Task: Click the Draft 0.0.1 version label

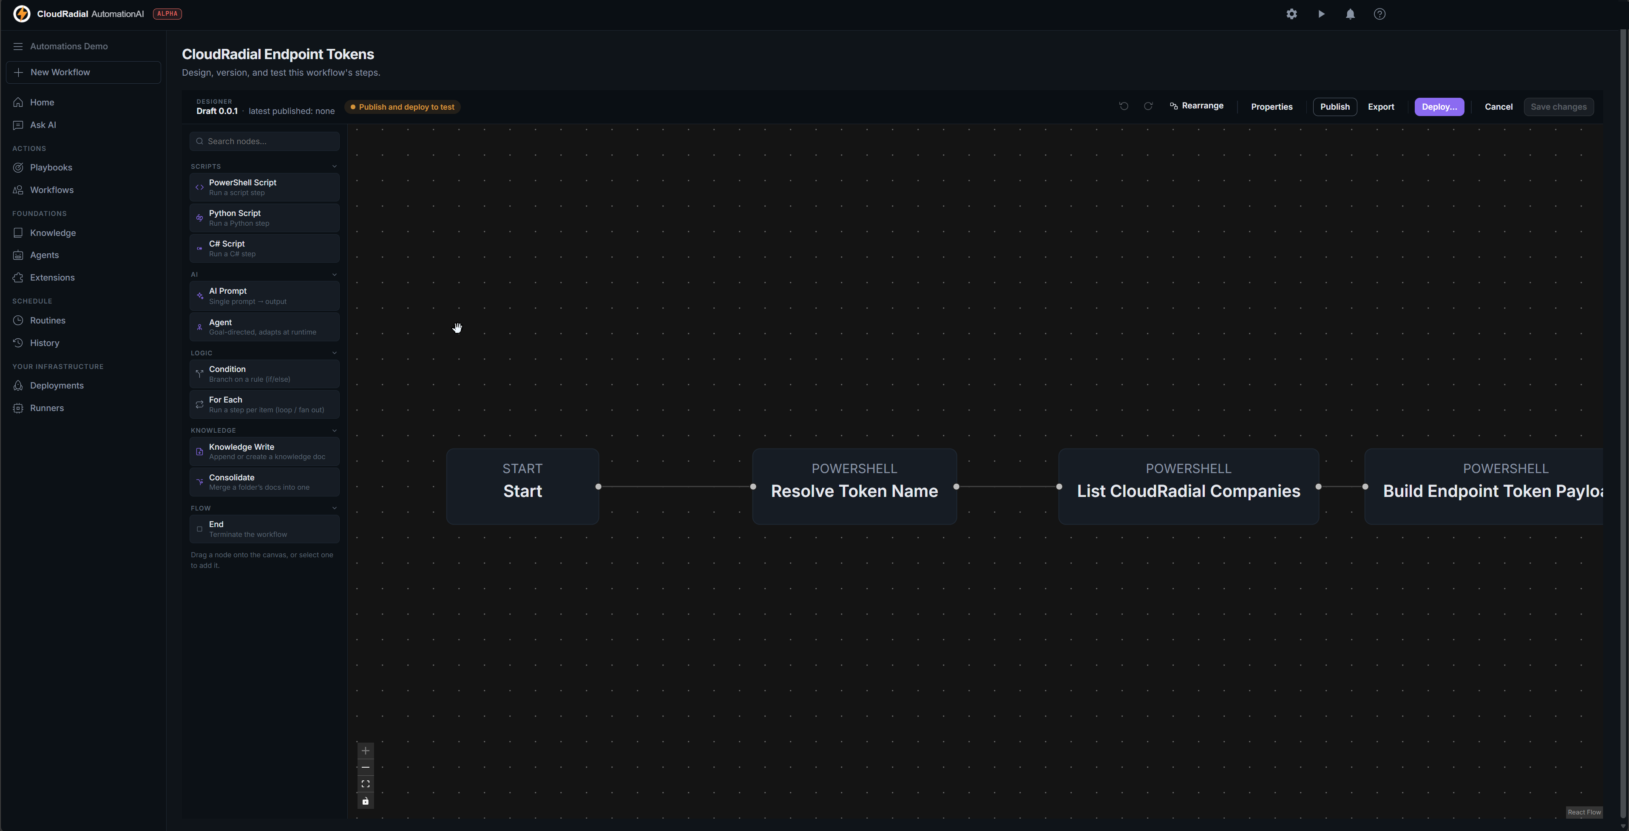Action: point(217,111)
